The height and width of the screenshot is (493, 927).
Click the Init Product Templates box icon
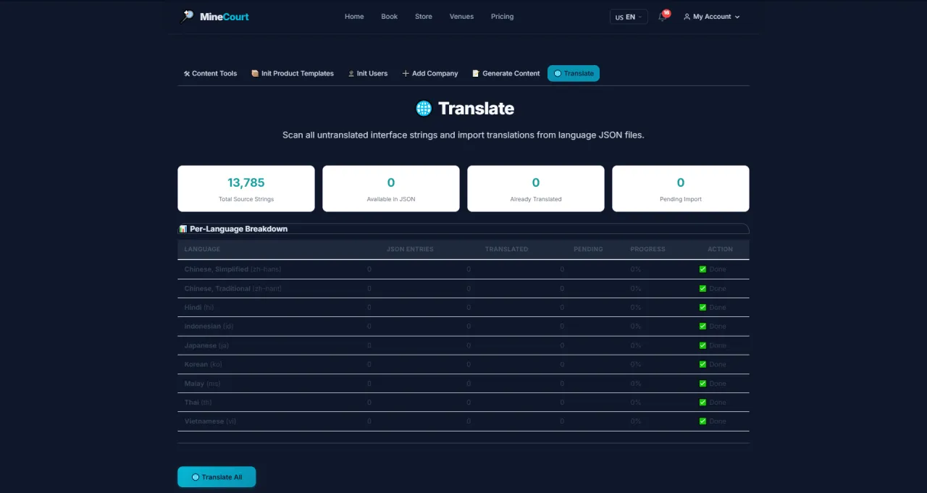coord(255,73)
